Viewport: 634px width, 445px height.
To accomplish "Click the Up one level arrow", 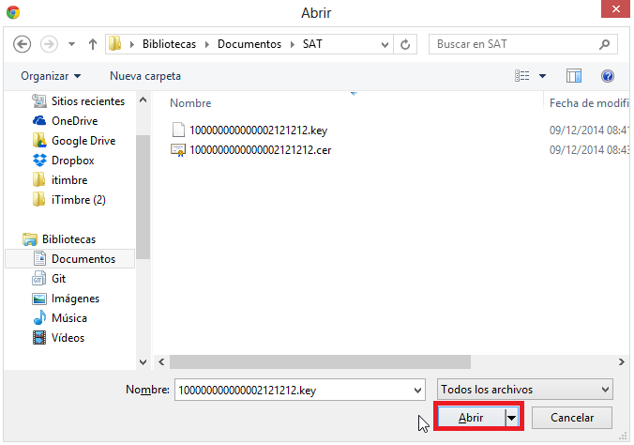I will (93, 44).
